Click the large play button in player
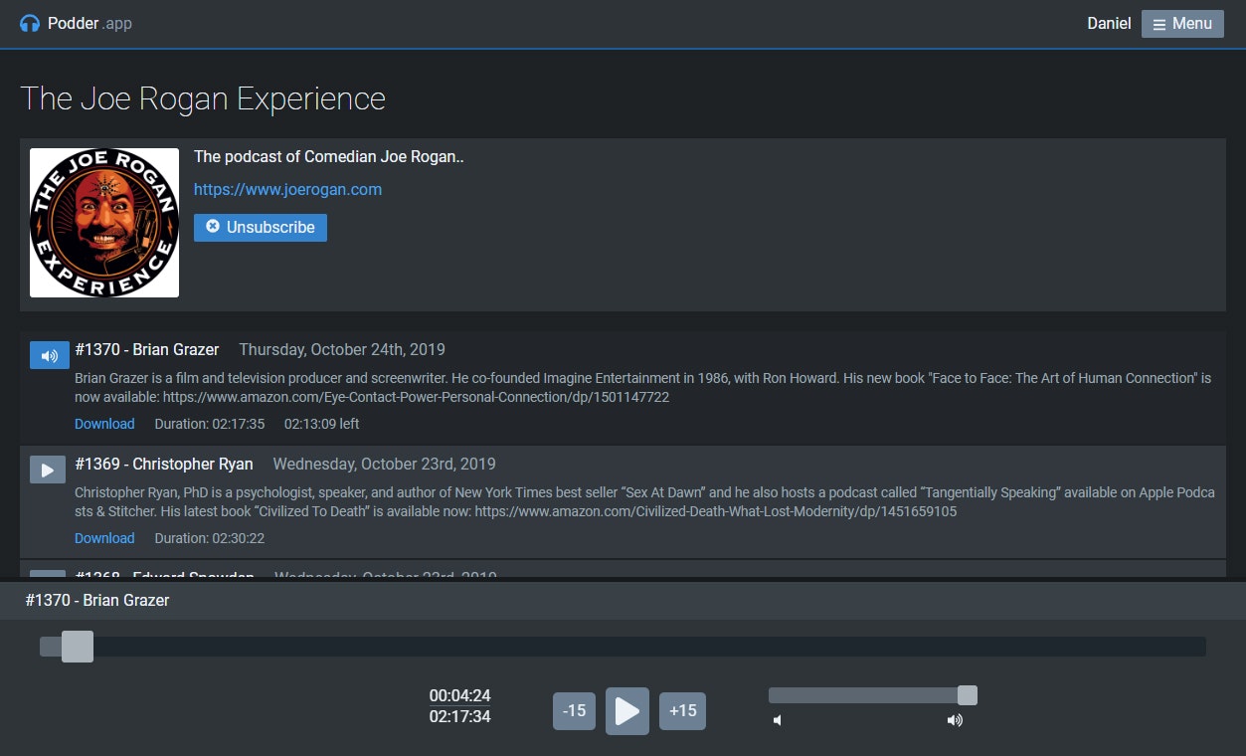This screenshot has height=756, width=1246. [627, 711]
